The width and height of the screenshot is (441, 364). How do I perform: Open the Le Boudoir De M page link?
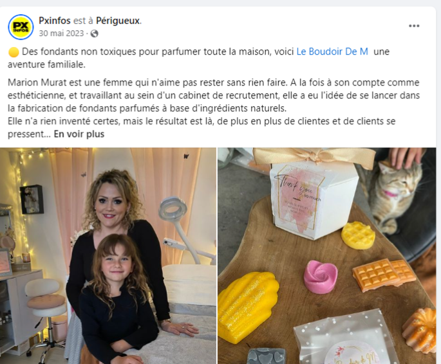point(332,51)
